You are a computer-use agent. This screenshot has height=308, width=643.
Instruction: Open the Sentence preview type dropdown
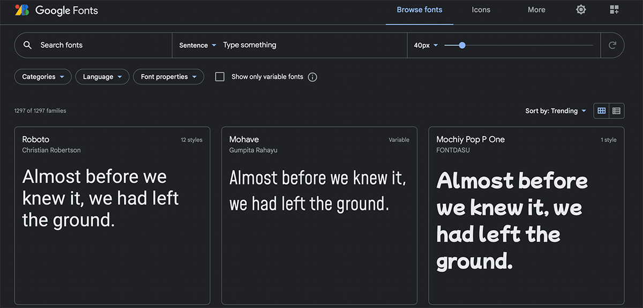point(198,45)
